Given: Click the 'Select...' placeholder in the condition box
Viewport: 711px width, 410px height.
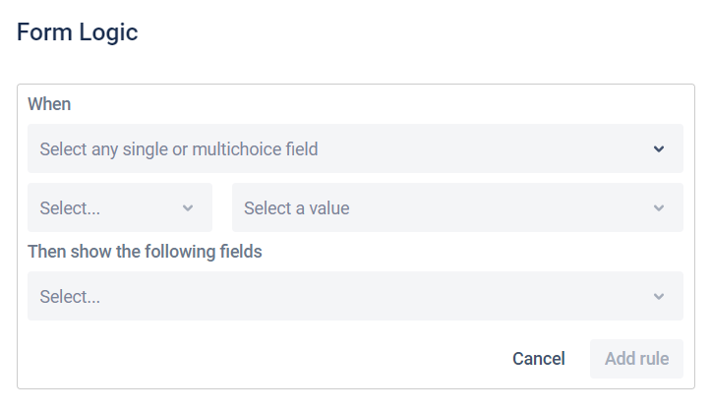Looking at the screenshot, I should tap(70, 208).
